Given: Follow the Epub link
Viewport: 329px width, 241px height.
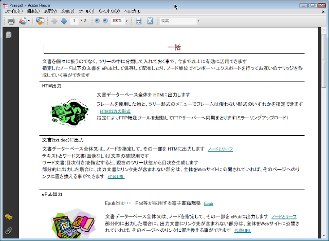Looking at the screenshot, I should pyautogui.click(x=209, y=203).
